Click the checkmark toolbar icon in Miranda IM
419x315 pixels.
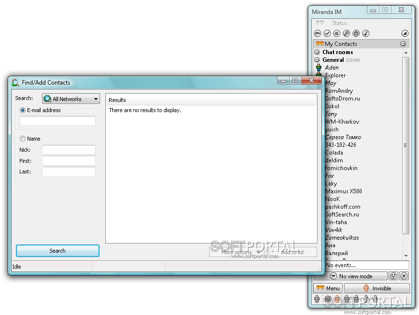click(327, 33)
